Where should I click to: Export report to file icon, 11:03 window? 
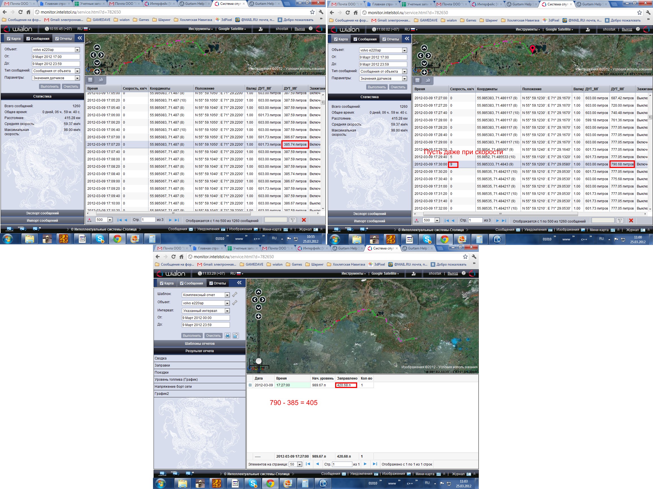(x=236, y=335)
